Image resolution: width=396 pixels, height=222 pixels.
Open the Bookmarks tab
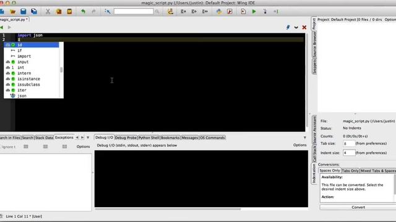coord(170,138)
